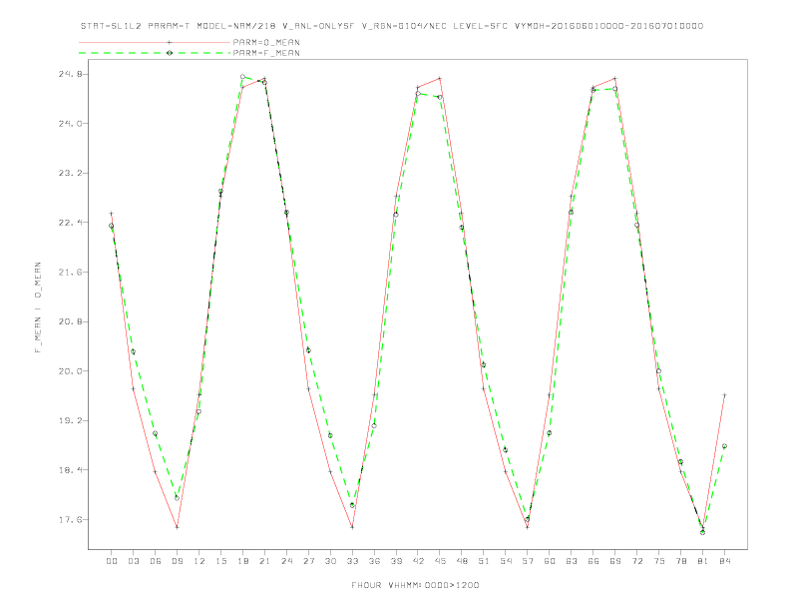Viewport: 790px width, 611px height.
Task: Click the x-axis tick label 39
Action: click(396, 561)
